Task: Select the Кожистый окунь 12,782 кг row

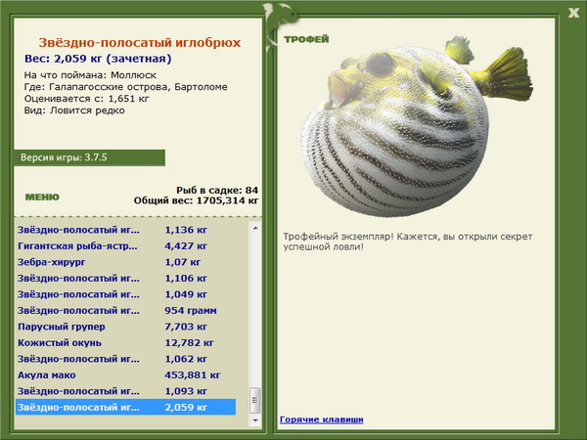Action: [125, 343]
